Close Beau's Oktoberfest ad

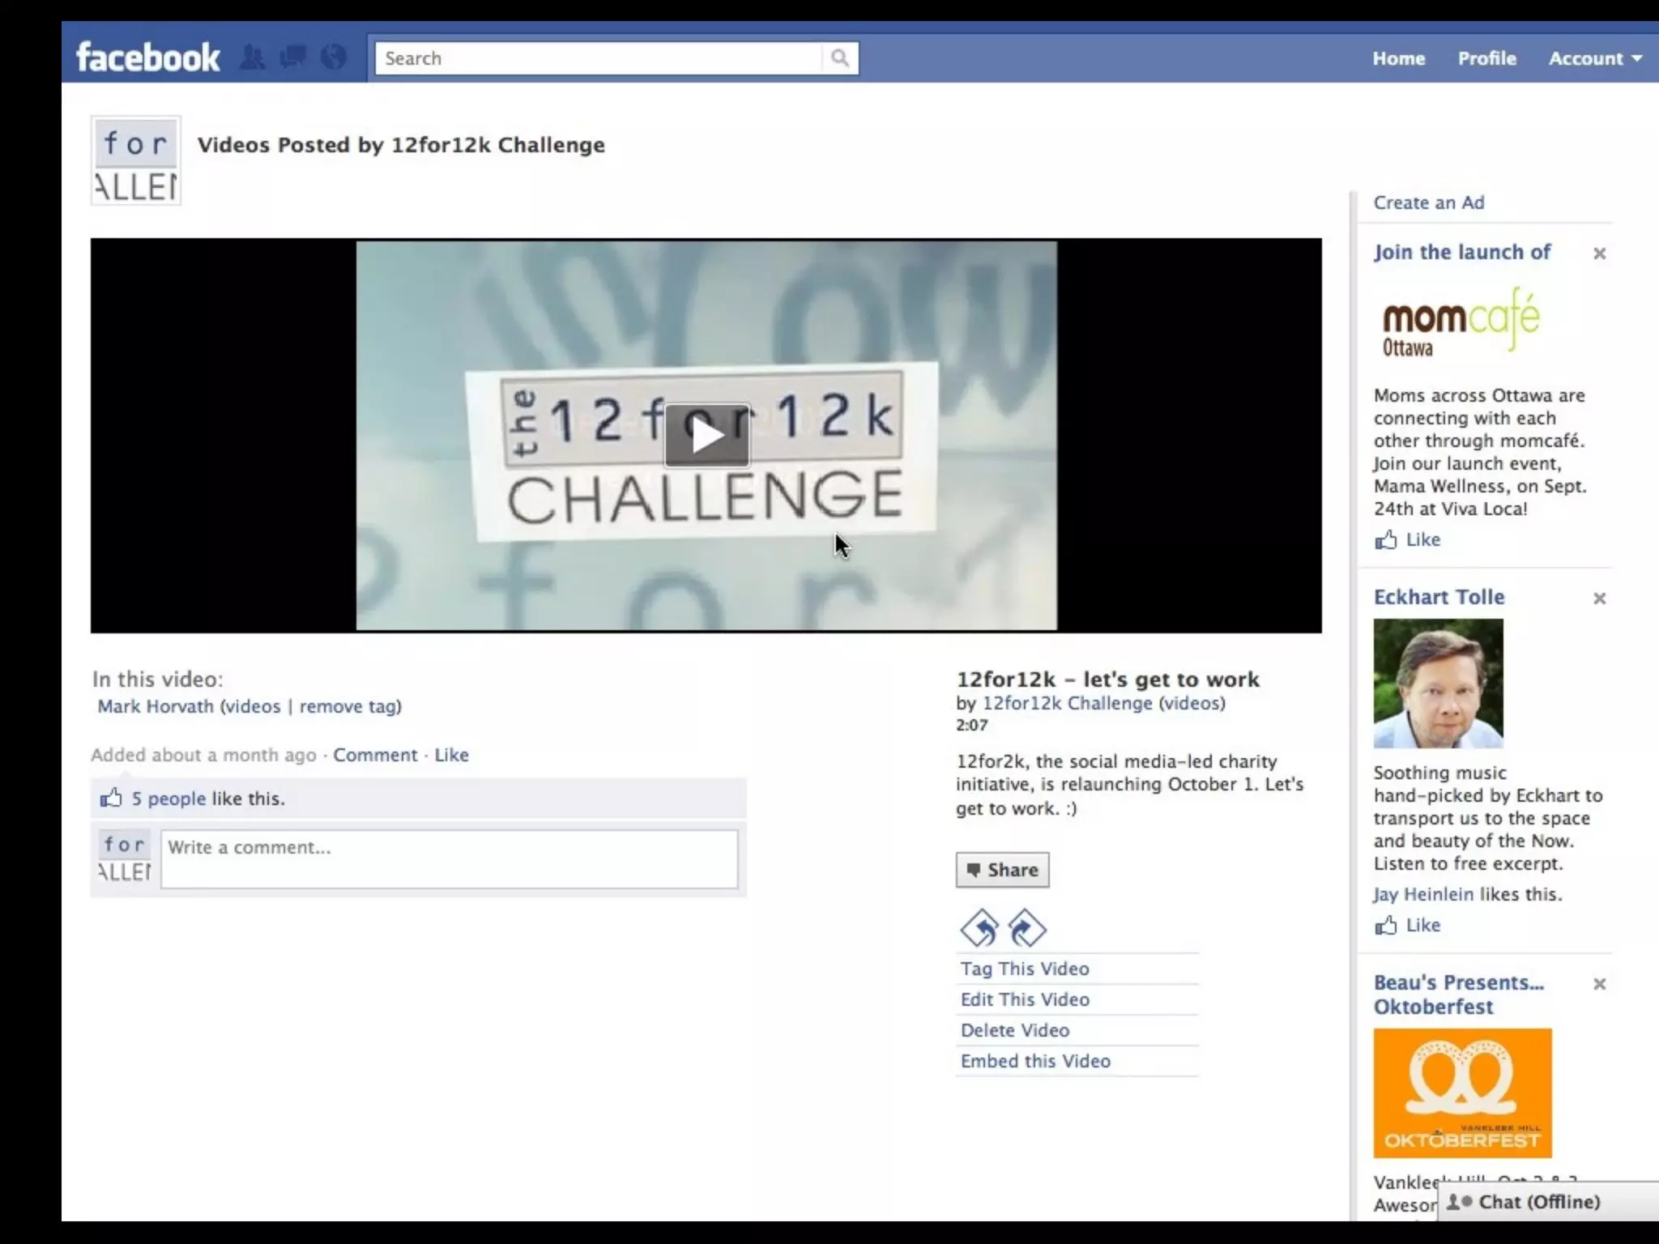click(x=1599, y=984)
